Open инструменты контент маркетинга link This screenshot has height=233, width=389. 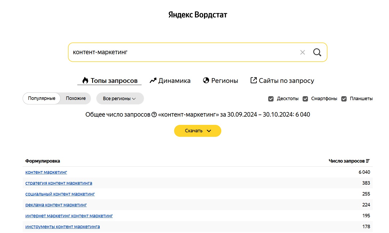(x=63, y=227)
